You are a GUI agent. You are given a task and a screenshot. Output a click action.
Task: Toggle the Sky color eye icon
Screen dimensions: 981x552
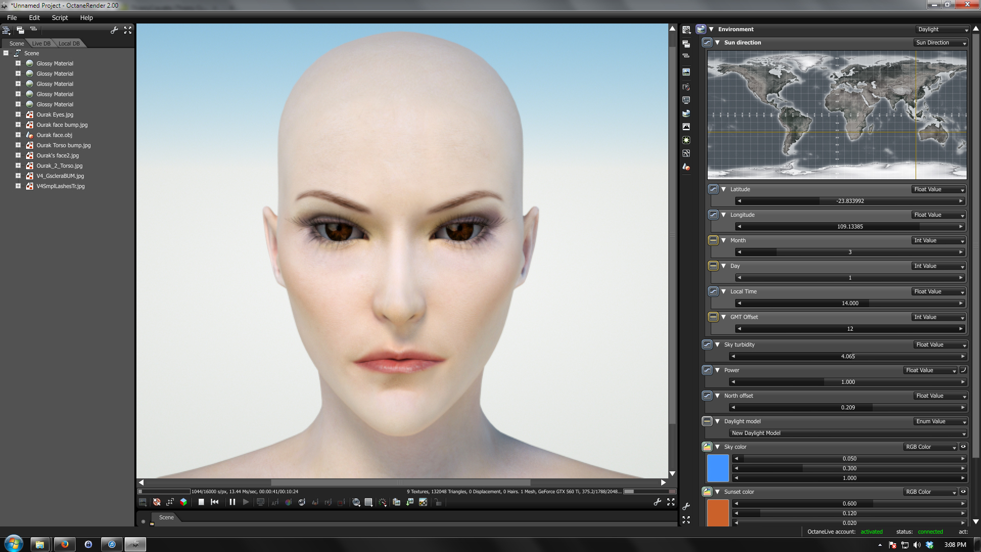(963, 447)
